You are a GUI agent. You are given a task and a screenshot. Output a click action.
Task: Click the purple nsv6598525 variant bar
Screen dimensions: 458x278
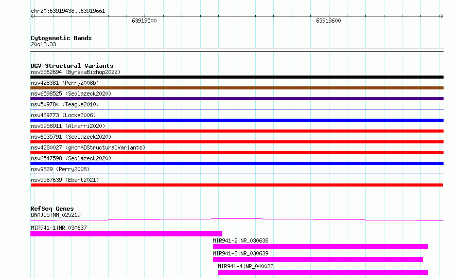pos(237,99)
